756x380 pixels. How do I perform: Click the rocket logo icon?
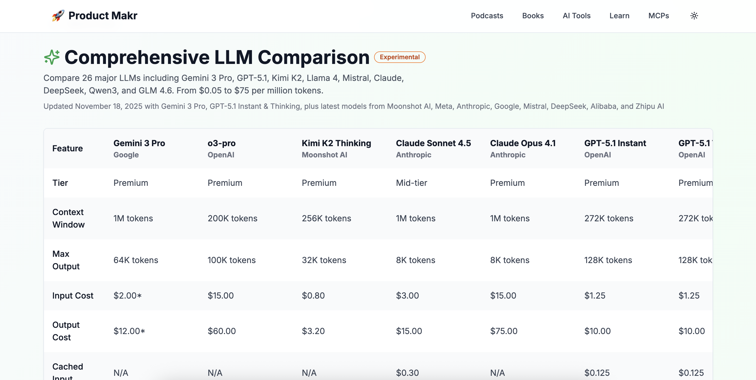tap(58, 15)
